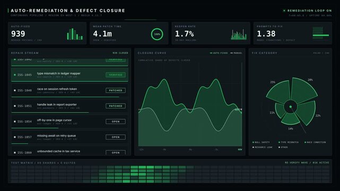Click the '939 CLOSED' counter in Repair Stream
Viewport: 340px width, 191px height.
pos(120,53)
